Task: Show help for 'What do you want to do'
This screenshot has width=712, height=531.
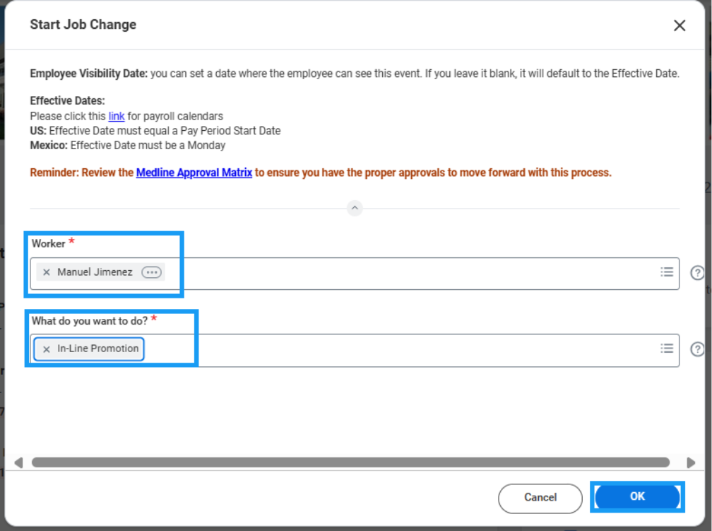Action: click(696, 349)
